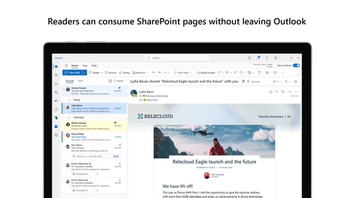Click RSVP on the Team Pictures invite
354x198 pixels.
click(116, 156)
